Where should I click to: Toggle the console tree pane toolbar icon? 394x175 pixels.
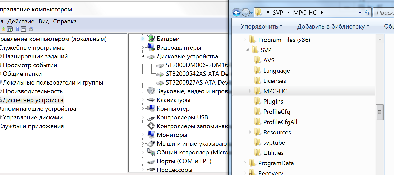click(x=9, y=29)
